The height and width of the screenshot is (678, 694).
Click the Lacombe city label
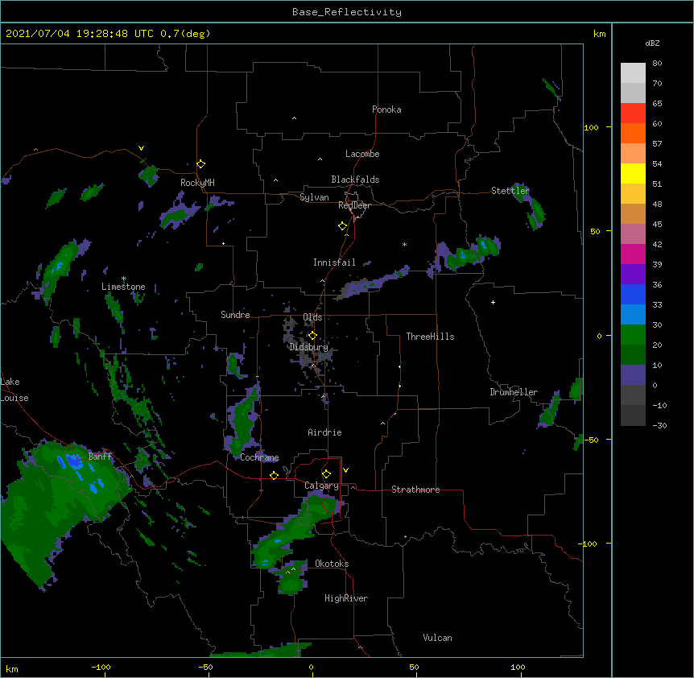pos(362,154)
